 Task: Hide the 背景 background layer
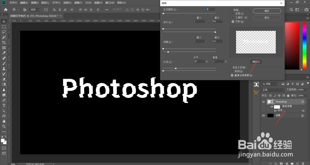click(x=263, y=116)
